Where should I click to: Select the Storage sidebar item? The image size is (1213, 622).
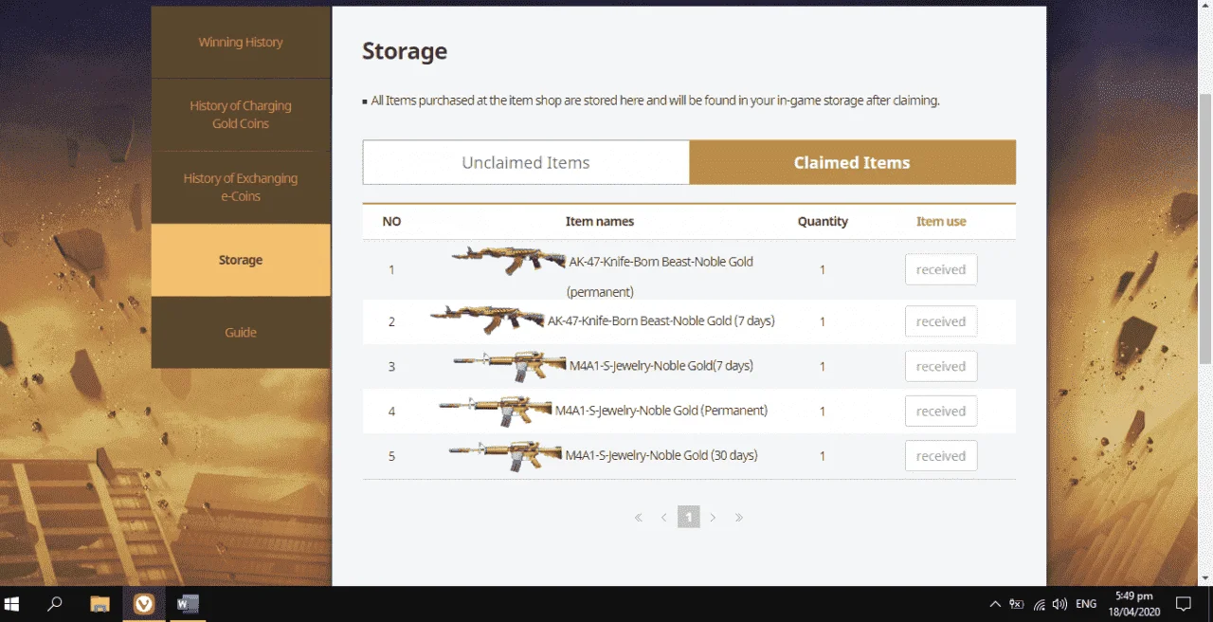click(x=241, y=260)
